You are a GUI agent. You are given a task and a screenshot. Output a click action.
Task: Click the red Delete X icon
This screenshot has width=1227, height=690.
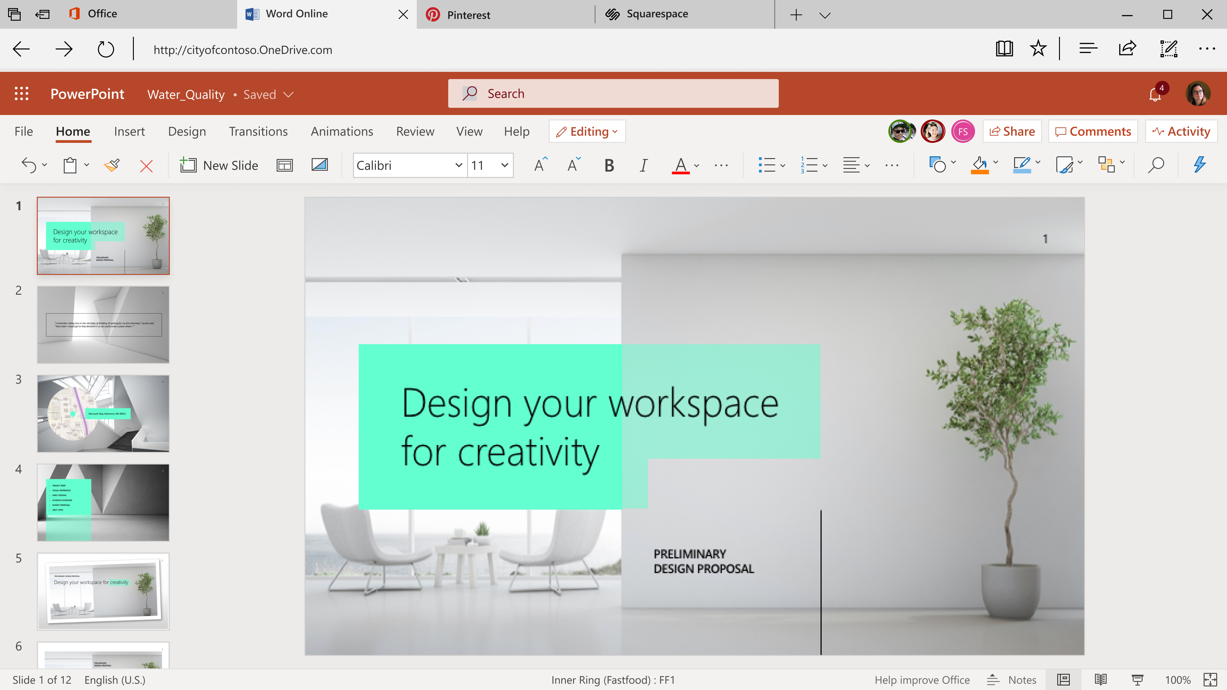146,166
